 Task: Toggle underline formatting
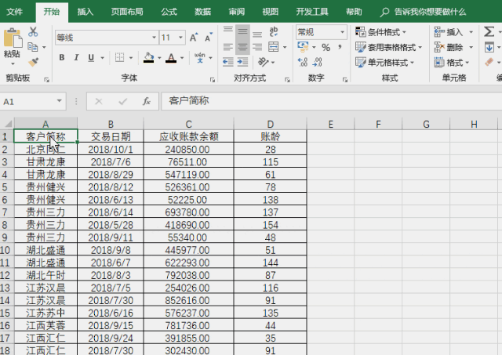(91, 57)
